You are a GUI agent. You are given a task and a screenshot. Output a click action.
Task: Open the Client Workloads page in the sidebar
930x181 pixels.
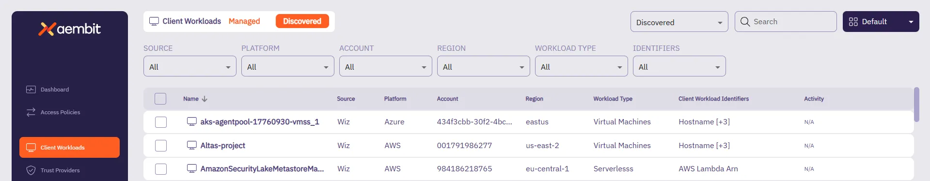[x=69, y=148]
